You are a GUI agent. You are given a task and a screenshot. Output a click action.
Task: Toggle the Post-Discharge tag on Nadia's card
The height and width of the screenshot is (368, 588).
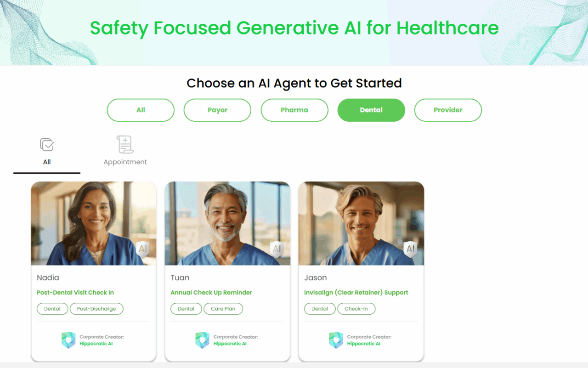coord(96,309)
